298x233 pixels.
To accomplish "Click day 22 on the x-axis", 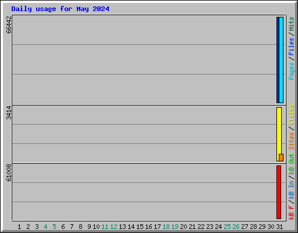I will pyautogui.click(x=201, y=227).
